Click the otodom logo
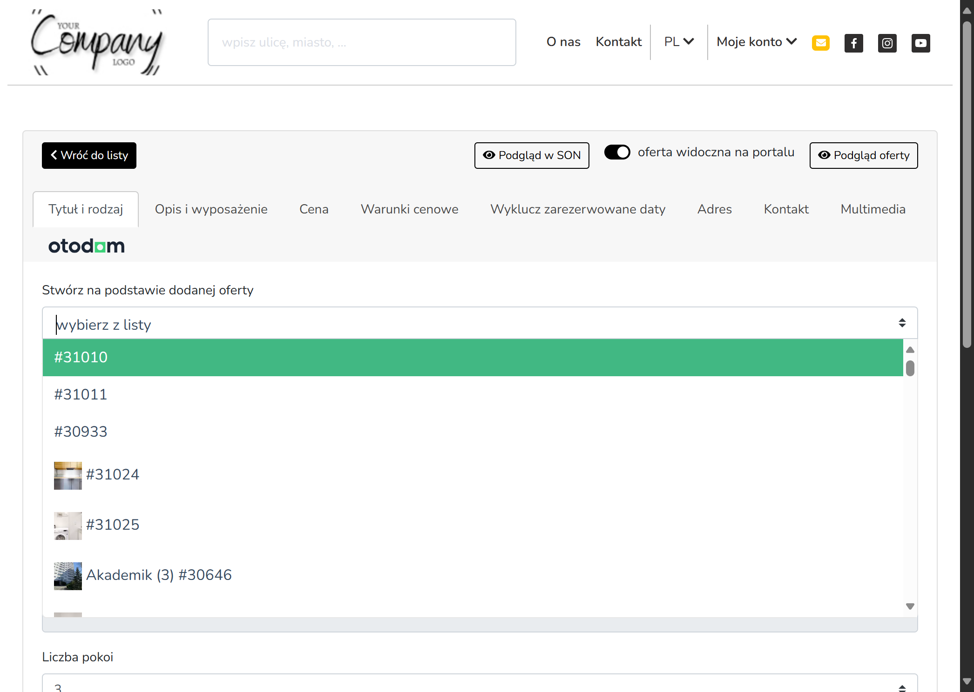Viewport: 974px width, 692px height. [87, 246]
